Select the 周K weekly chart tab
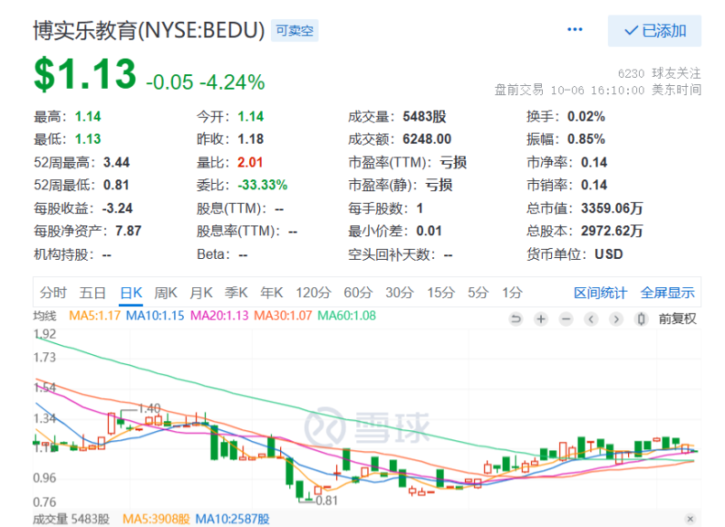 pyautogui.click(x=166, y=292)
